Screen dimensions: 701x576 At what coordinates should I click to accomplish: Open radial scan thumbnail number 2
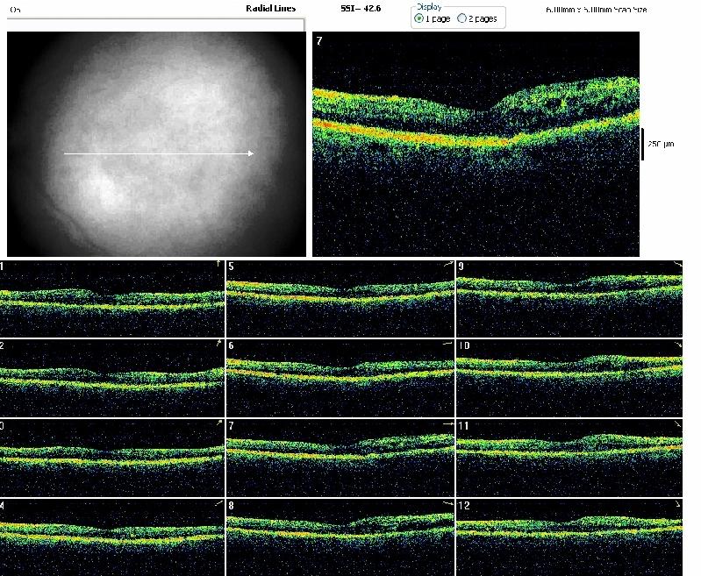click(x=112, y=377)
